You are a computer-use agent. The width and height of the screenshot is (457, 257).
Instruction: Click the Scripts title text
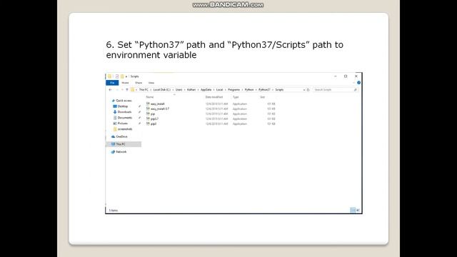pyautogui.click(x=134, y=76)
